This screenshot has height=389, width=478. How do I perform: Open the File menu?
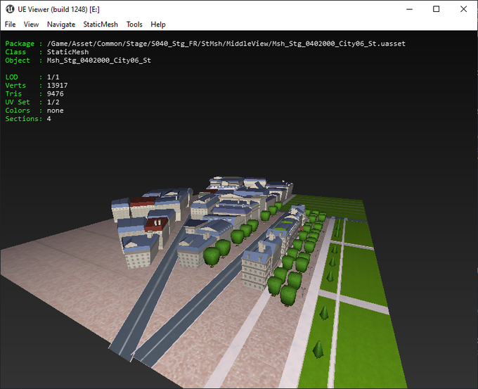11,24
